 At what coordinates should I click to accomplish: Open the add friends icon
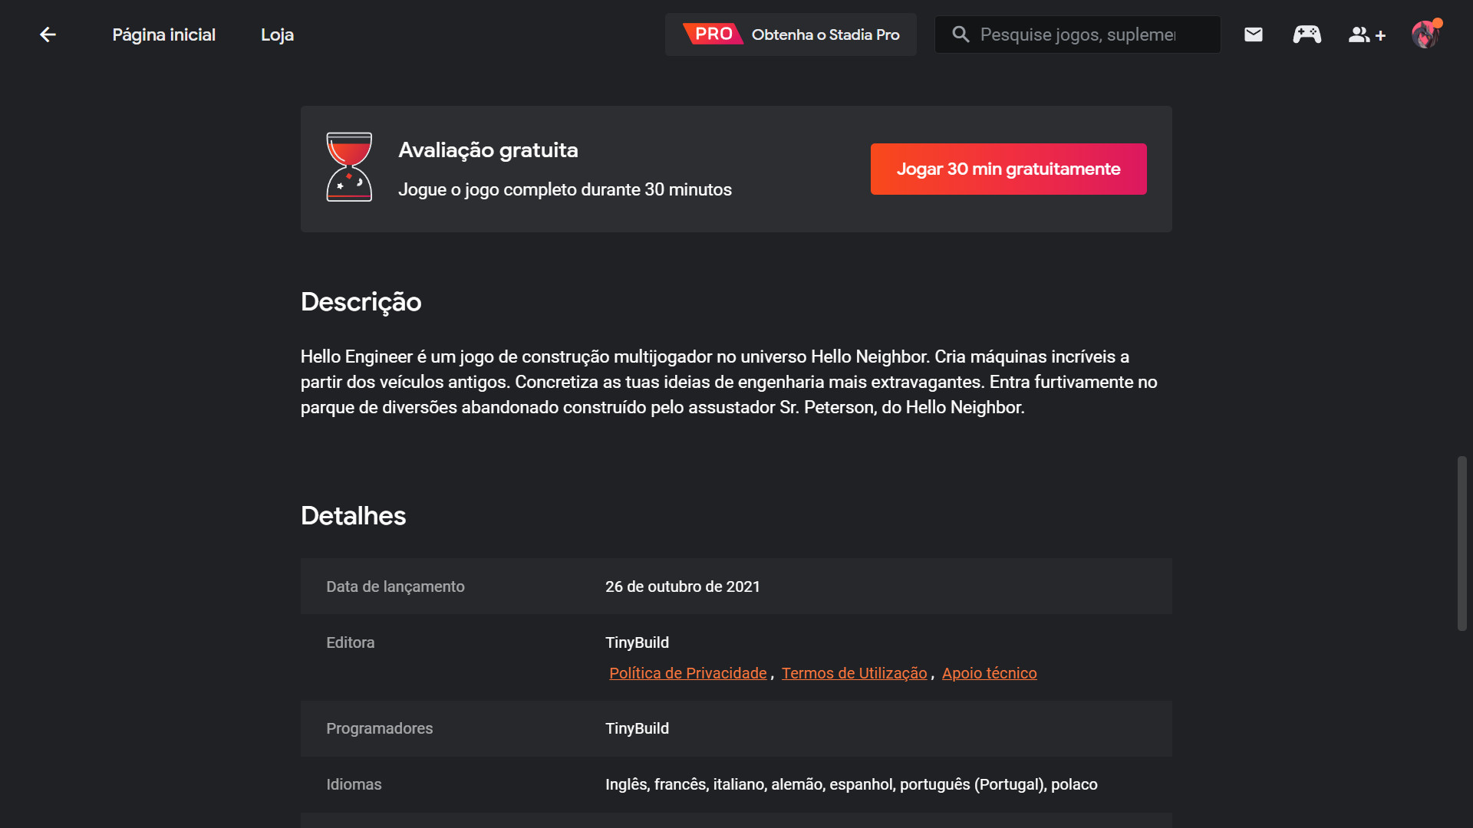pos(1367,34)
